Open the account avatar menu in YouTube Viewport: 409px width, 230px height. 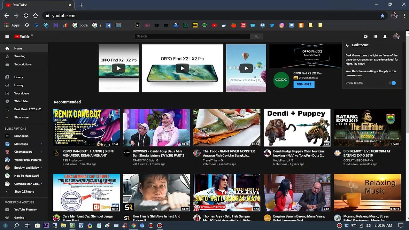[396, 36]
